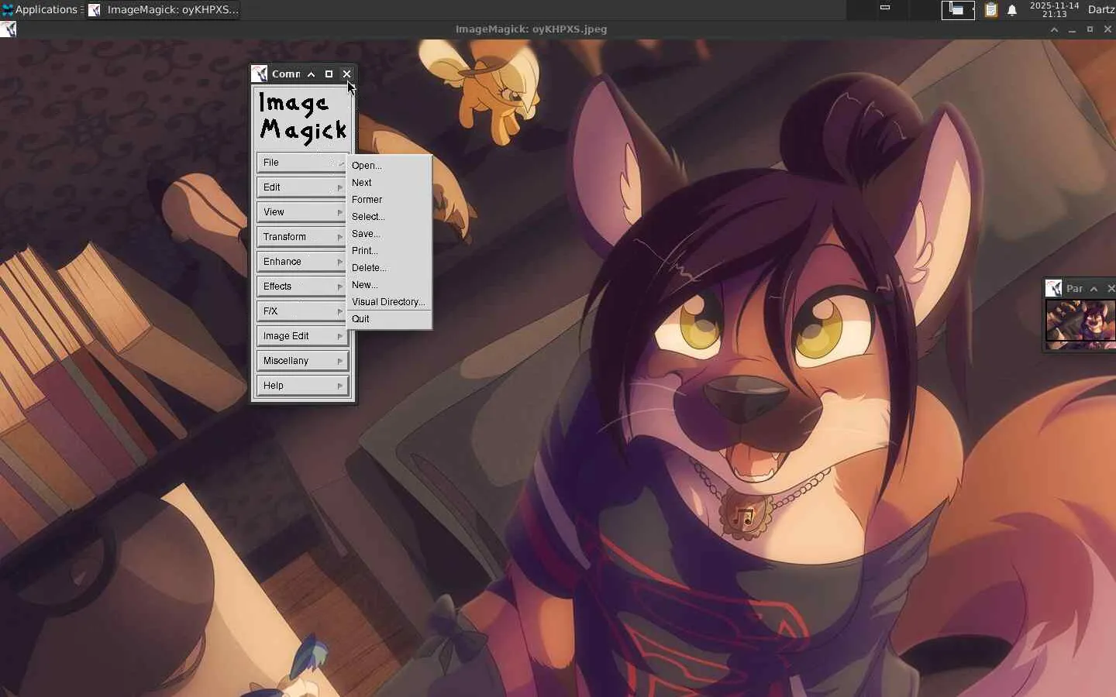This screenshot has width=1116, height=697.
Task: Expand the F/X submenu arrow
Action: 339,311
